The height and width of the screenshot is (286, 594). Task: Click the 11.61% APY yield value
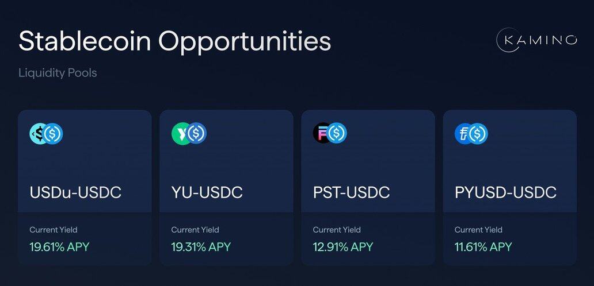click(483, 247)
